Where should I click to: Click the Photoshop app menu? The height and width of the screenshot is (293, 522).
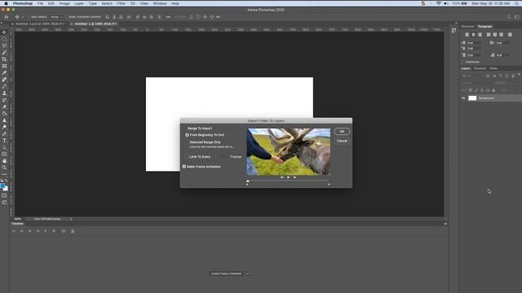click(x=23, y=3)
